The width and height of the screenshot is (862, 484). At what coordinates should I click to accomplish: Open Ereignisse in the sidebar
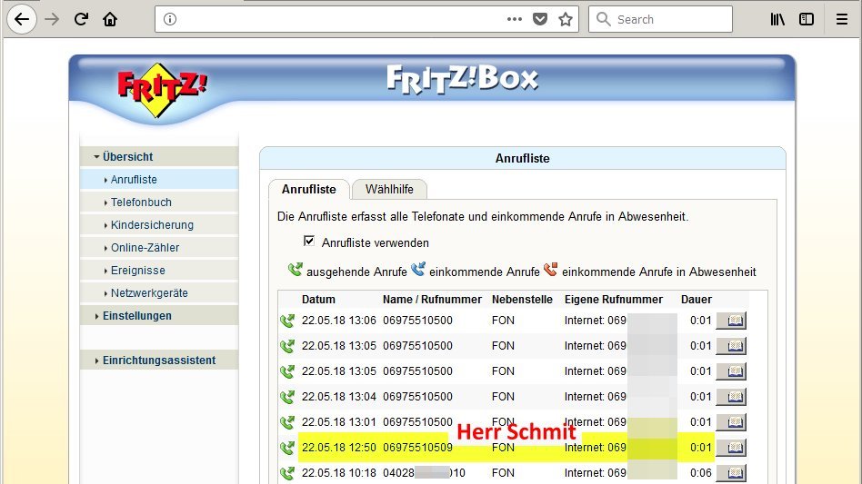click(x=159, y=270)
